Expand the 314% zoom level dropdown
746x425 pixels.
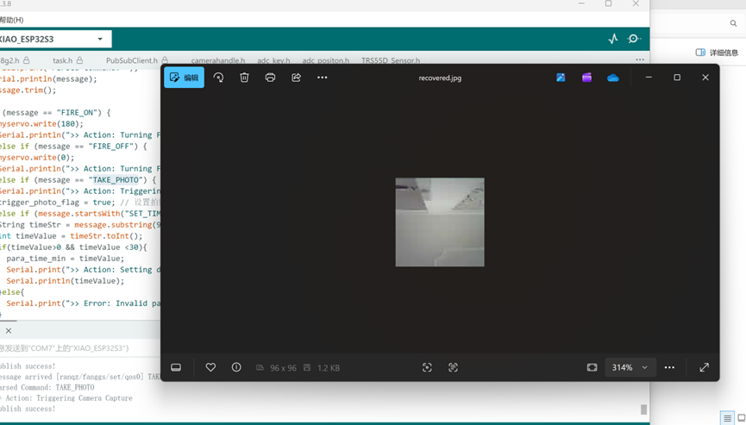(x=630, y=367)
